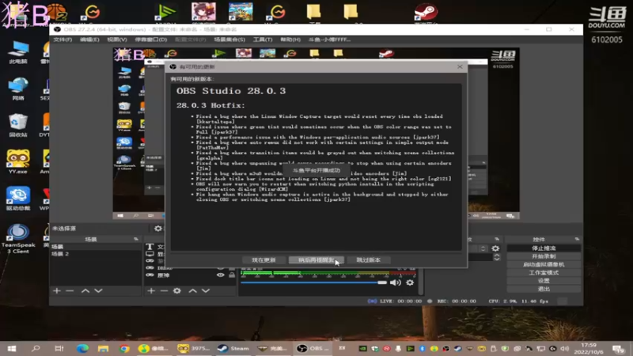
Task: Click the audio volume slider
Action: [313, 282]
